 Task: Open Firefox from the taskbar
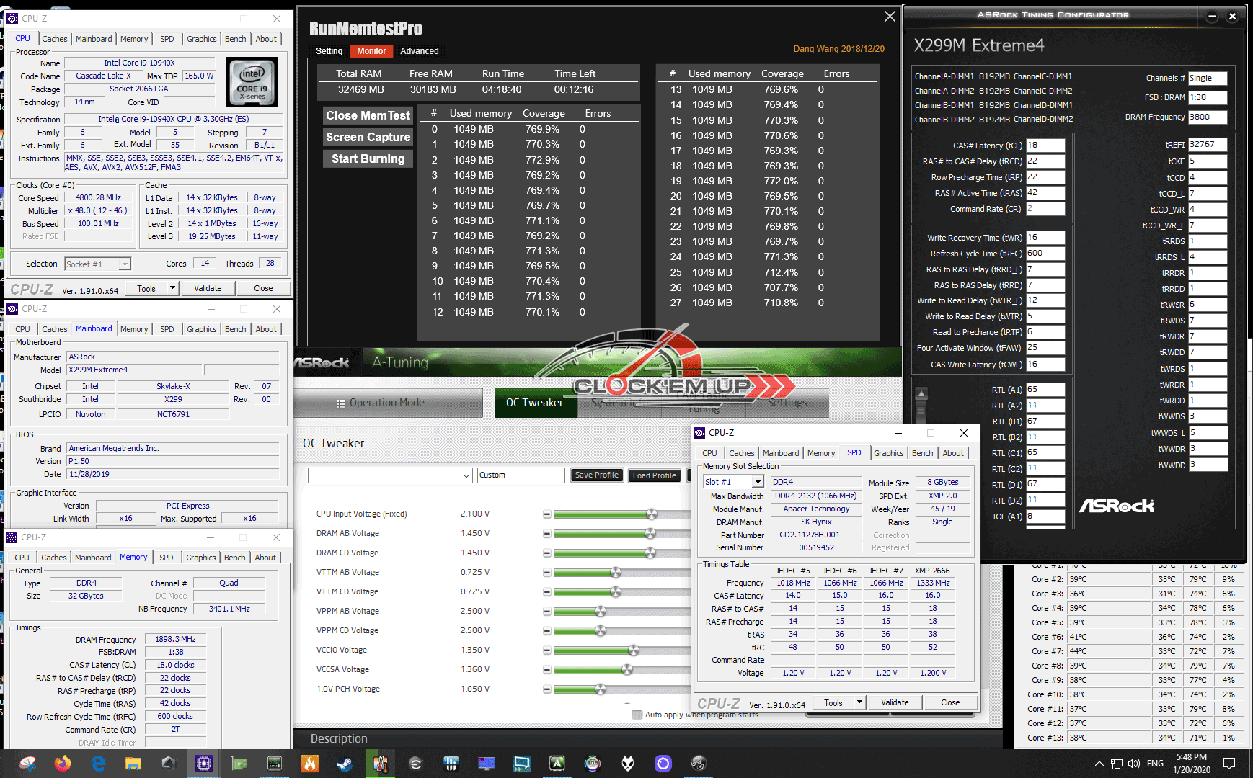coord(63,764)
